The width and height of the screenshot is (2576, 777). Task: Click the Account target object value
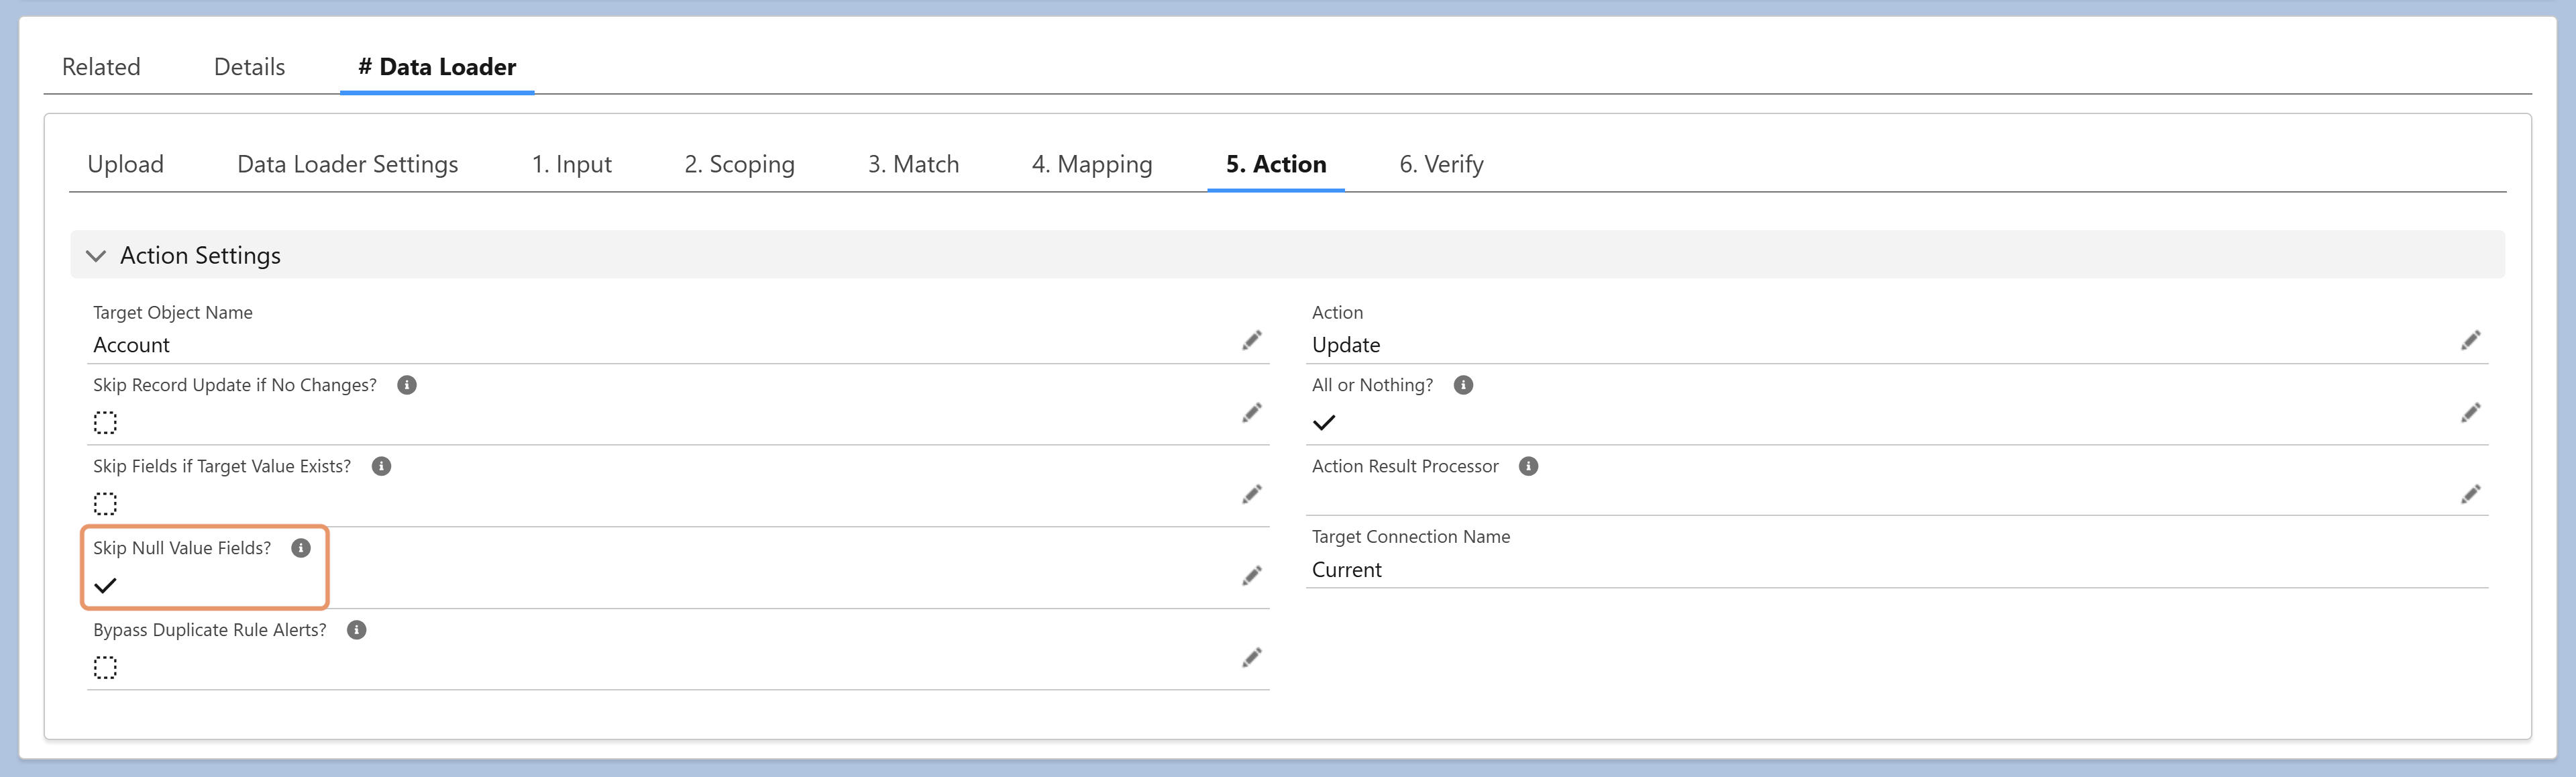coord(131,345)
